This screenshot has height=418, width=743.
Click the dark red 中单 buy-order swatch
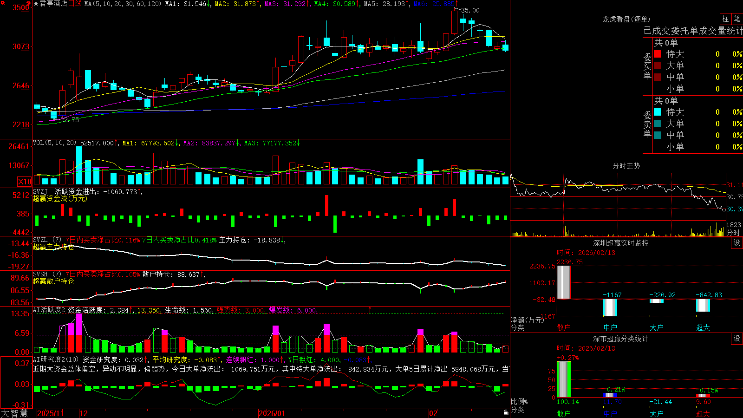(x=658, y=77)
